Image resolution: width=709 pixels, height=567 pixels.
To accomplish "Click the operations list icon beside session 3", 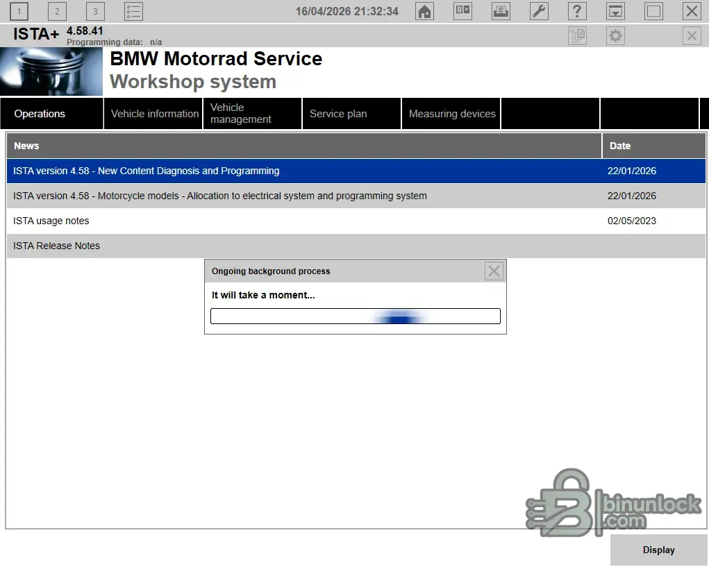I will (x=133, y=11).
